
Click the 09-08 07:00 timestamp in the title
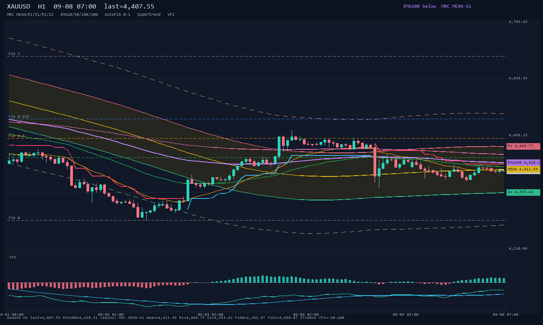pyautogui.click(x=75, y=7)
